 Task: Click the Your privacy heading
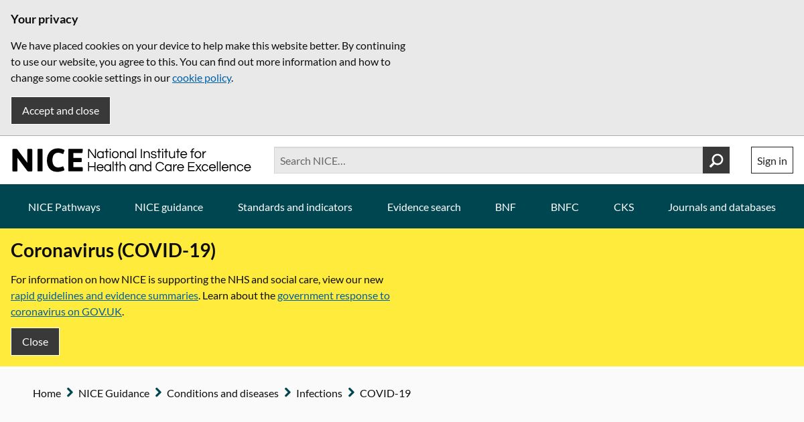44,19
